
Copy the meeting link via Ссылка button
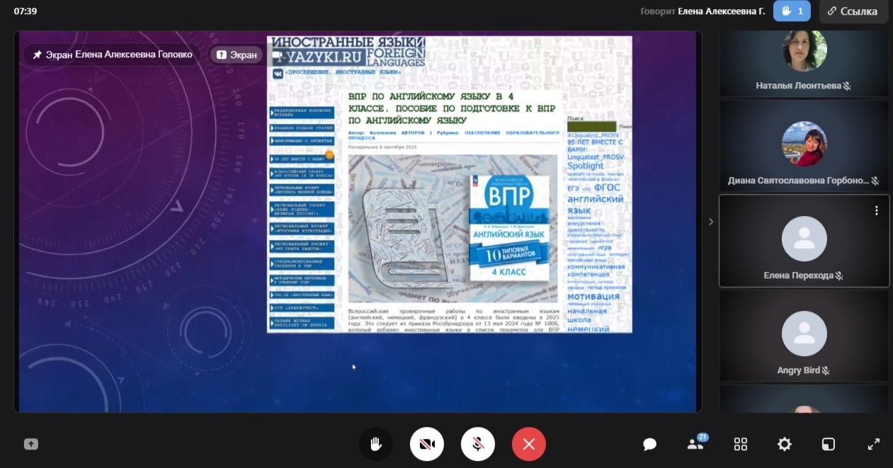pyautogui.click(x=853, y=11)
